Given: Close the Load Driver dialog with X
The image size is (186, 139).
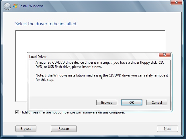Looking at the screenshot, I should click(165, 55).
